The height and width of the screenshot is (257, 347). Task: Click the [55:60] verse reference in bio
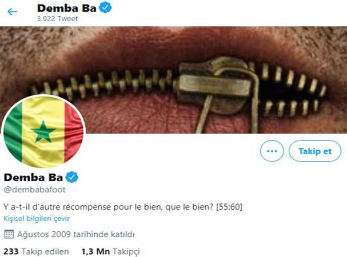[x=229, y=207]
